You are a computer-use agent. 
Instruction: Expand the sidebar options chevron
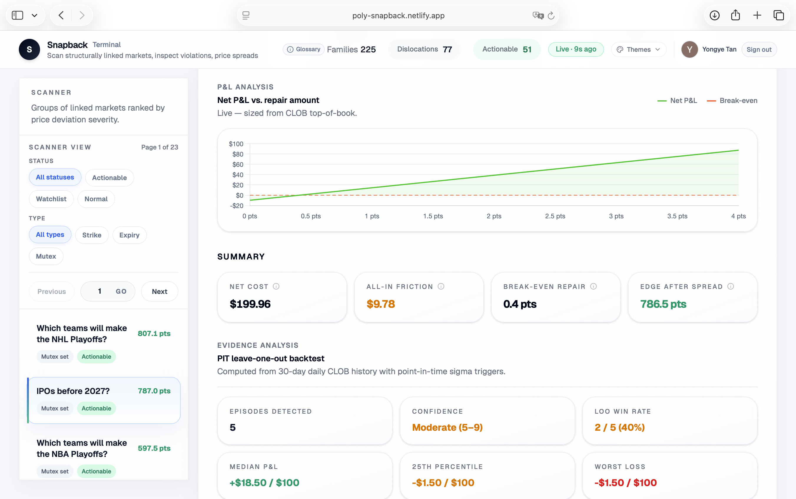coord(34,16)
